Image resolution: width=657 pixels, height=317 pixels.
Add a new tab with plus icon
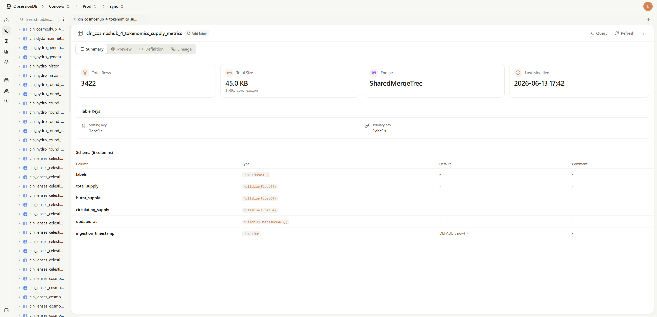pos(648,19)
